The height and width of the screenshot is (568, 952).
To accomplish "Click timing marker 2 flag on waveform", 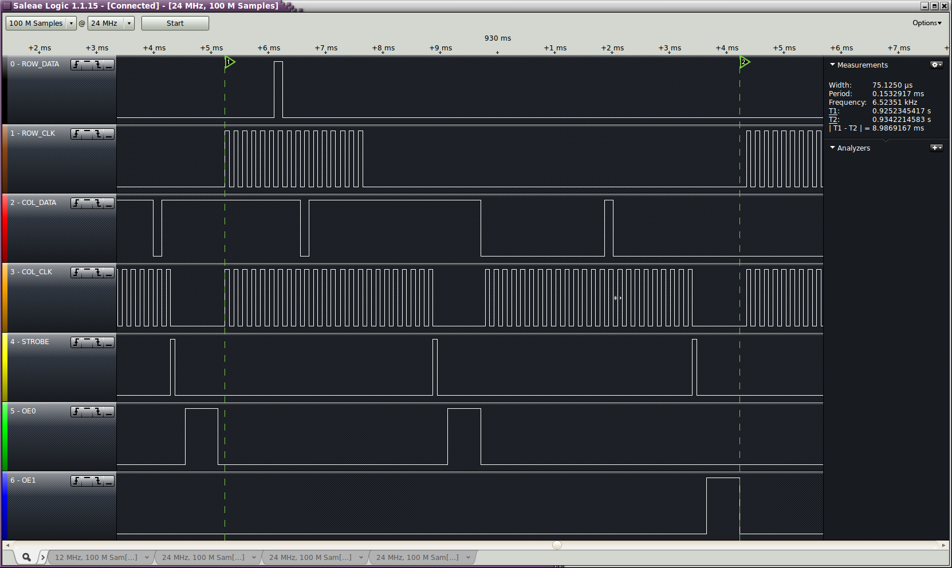I will click(744, 62).
